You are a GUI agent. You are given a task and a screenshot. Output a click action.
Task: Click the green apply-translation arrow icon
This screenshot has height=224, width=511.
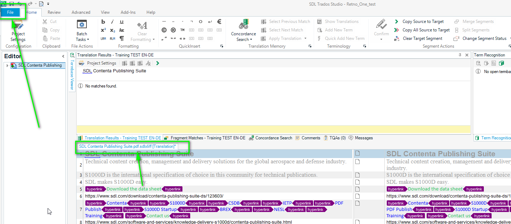[x=157, y=63]
